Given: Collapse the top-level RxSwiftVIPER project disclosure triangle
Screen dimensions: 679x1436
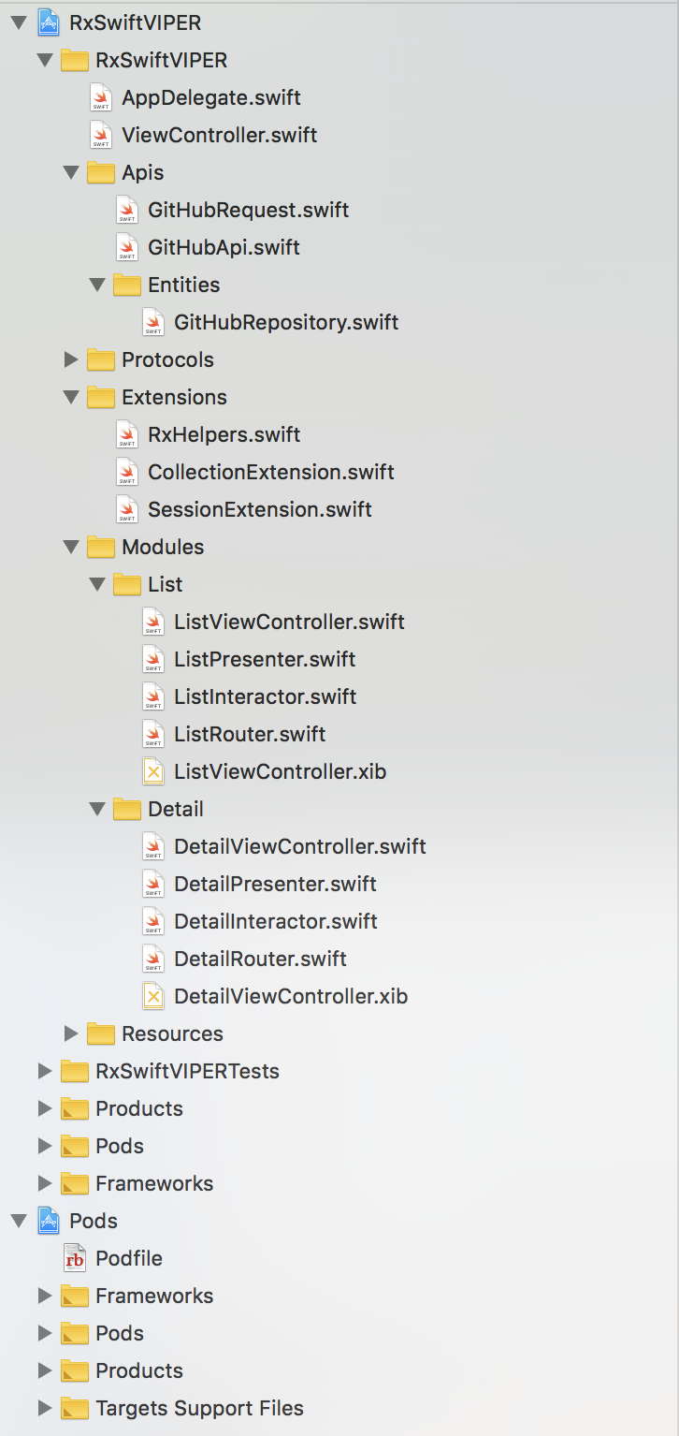Looking at the screenshot, I should point(18,23).
